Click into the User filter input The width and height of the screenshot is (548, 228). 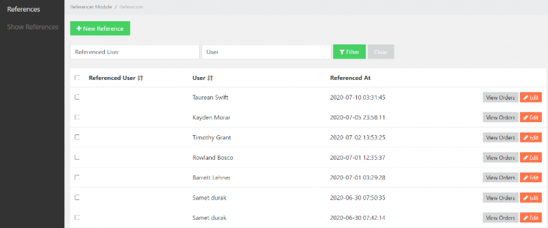tap(266, 52)
